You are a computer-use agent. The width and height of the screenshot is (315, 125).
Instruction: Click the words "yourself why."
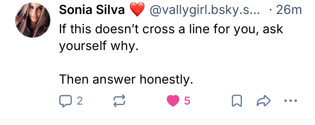99,46
